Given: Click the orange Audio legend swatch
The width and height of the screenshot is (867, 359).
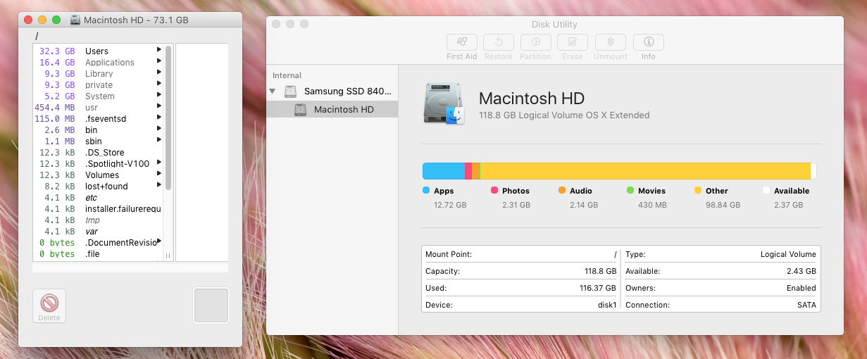Looking at the screenshot, I should pyautogui.click(x=562, y=190).
